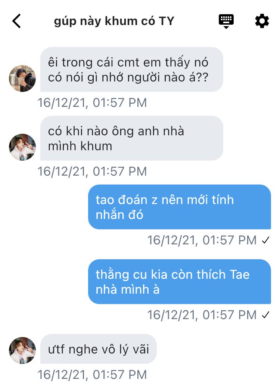Select blue message "tao đoán z nên mới tính"
The width and height of the screenshot is (280, 383).
(180, 207)
